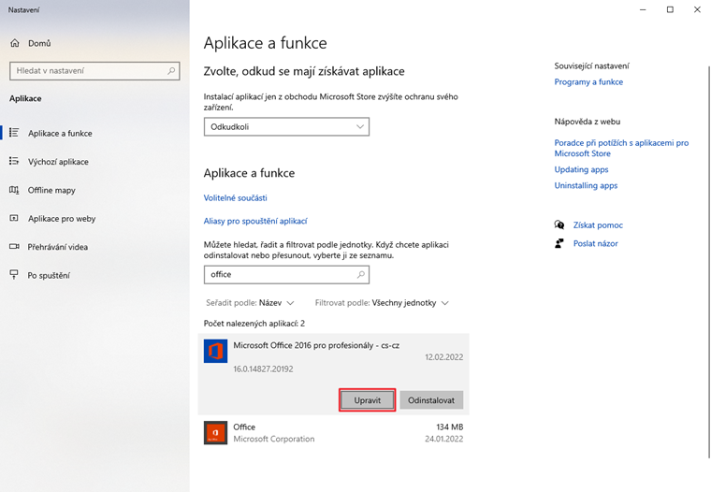Screen dimensions: 711x492
Task: Open Filtrovat podle Všechny jednotky dropdown
Action: click(x=382, y=303)
